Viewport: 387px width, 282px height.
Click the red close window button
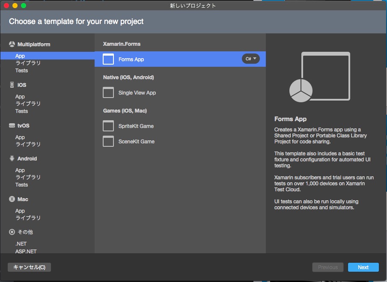pos(7,6)
